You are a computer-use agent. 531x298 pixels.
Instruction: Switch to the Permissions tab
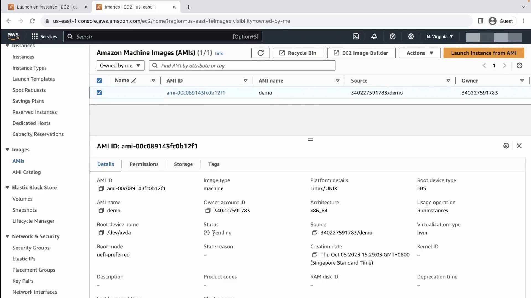coord(144,164)
